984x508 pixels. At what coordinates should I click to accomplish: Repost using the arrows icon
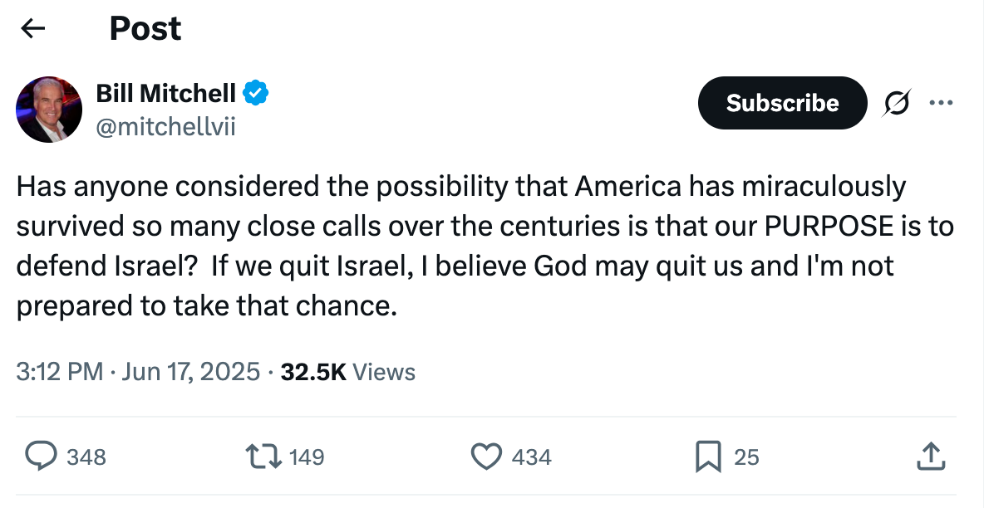tap(263, 457)
